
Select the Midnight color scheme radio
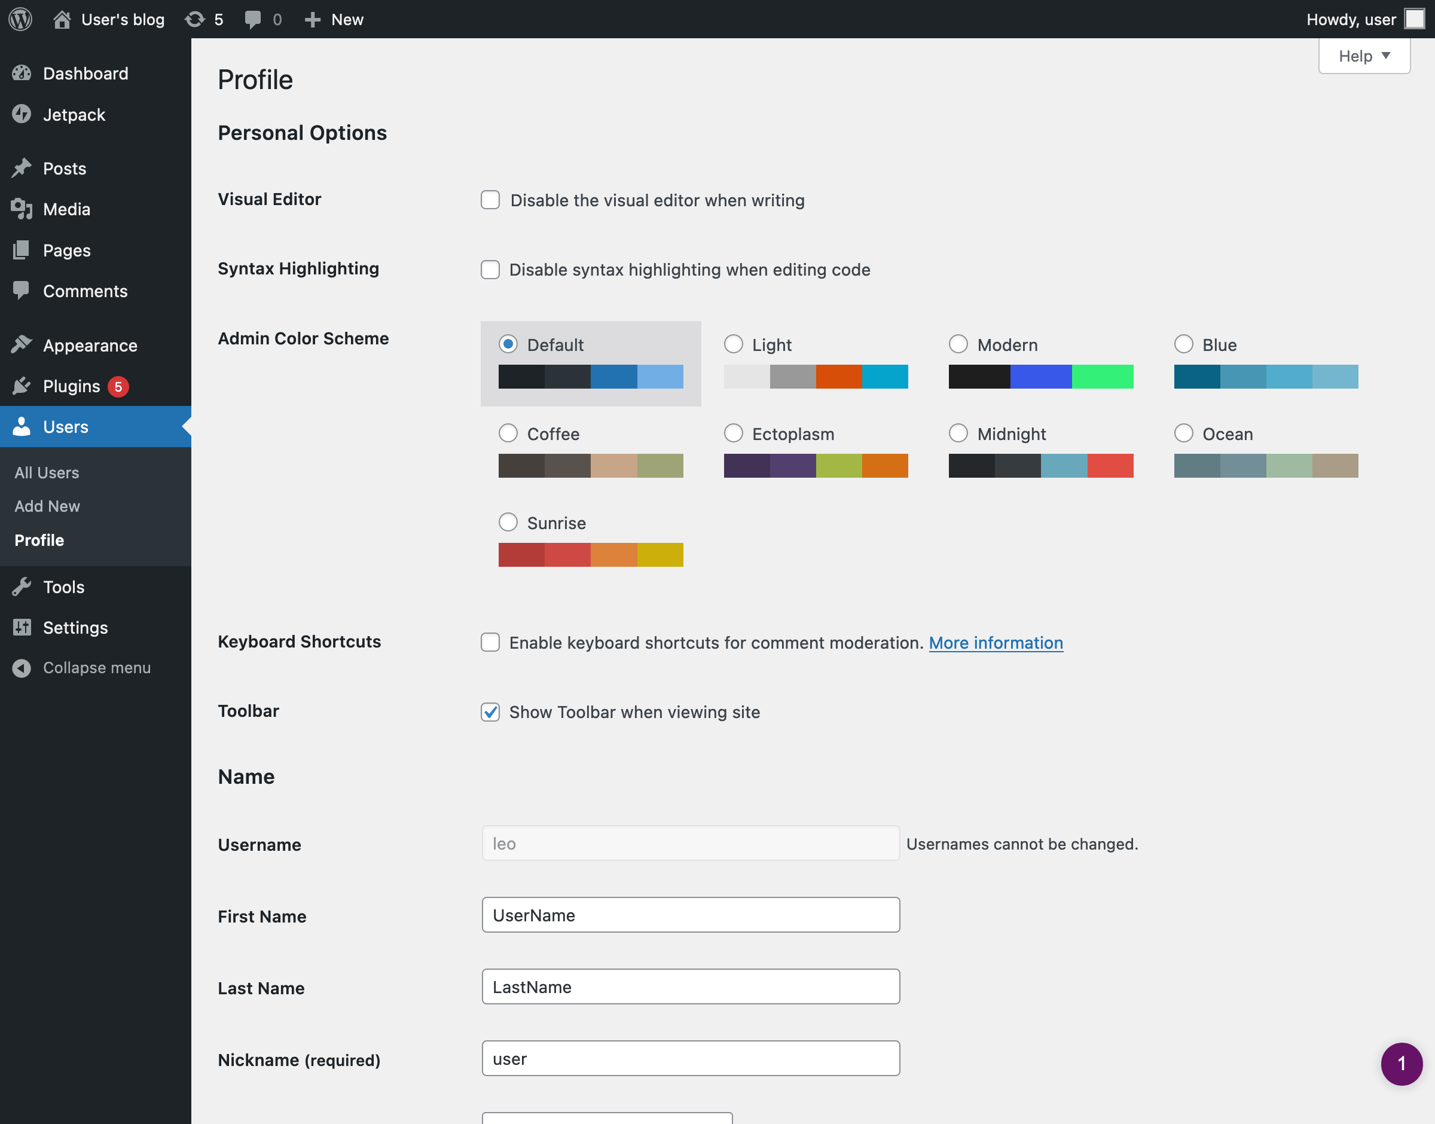pyautogui.click(x=958, y=433)
